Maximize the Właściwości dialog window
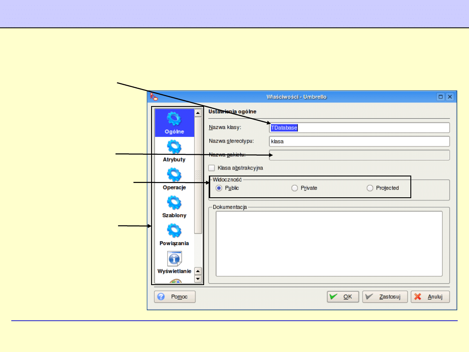The width and height of the screenshot is (469, 352). [440, 97]
